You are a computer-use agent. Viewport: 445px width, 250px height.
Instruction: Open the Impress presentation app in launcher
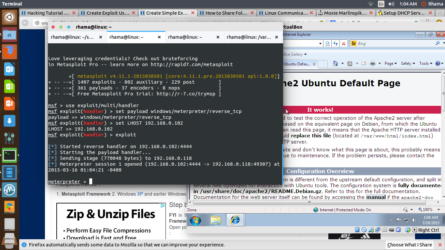coord(9,104)
